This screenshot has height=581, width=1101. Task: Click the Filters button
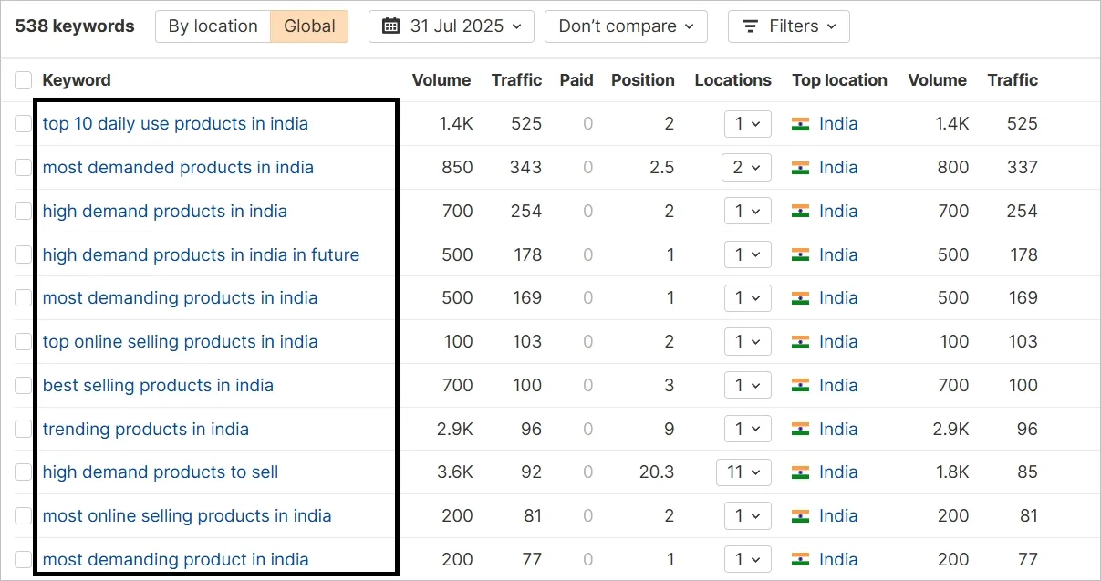(x=788, y=26)
